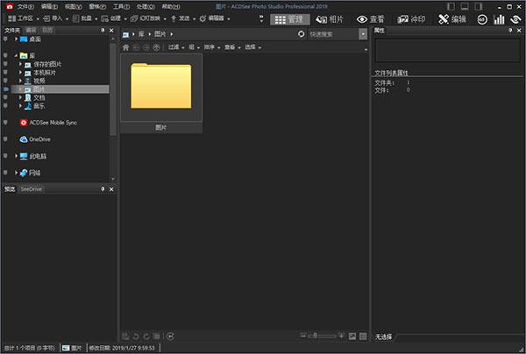Click the 快速搜索 quick search field
This screenshot has height=354, width=526.
pyautogui.click(x=333, y=34)
